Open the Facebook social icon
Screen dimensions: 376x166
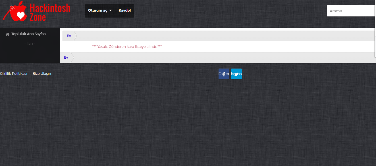pyautogui.click(x=224, y=74)
